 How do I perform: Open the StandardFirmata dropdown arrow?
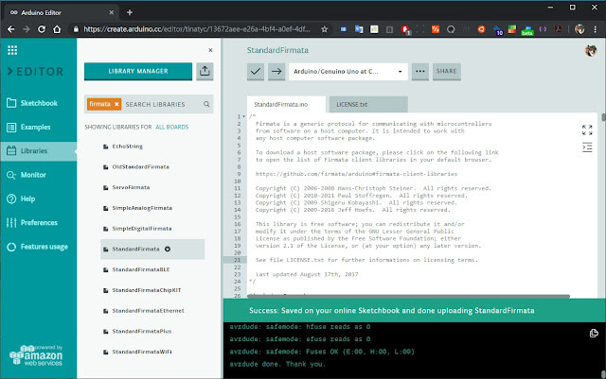coord(168,249)
